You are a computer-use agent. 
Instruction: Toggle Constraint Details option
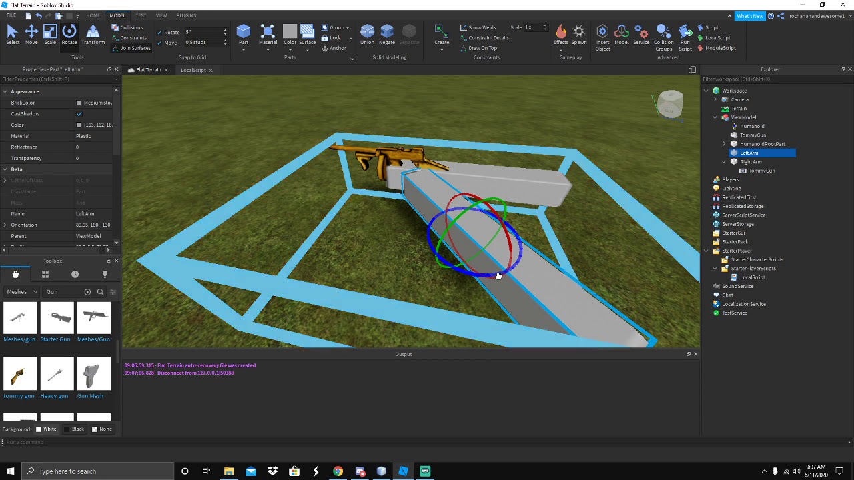tap(484, 37)
